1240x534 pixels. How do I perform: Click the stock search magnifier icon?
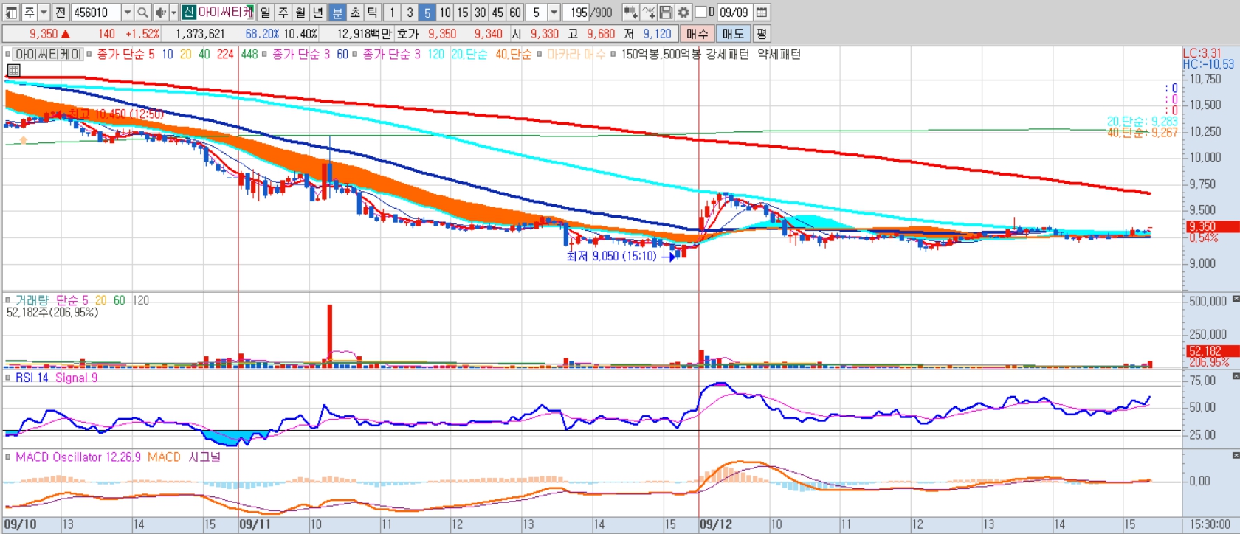(x=142, y=13)
